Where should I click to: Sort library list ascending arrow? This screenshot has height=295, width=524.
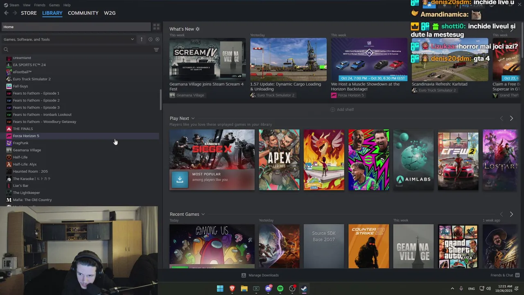tap(142, 39)
